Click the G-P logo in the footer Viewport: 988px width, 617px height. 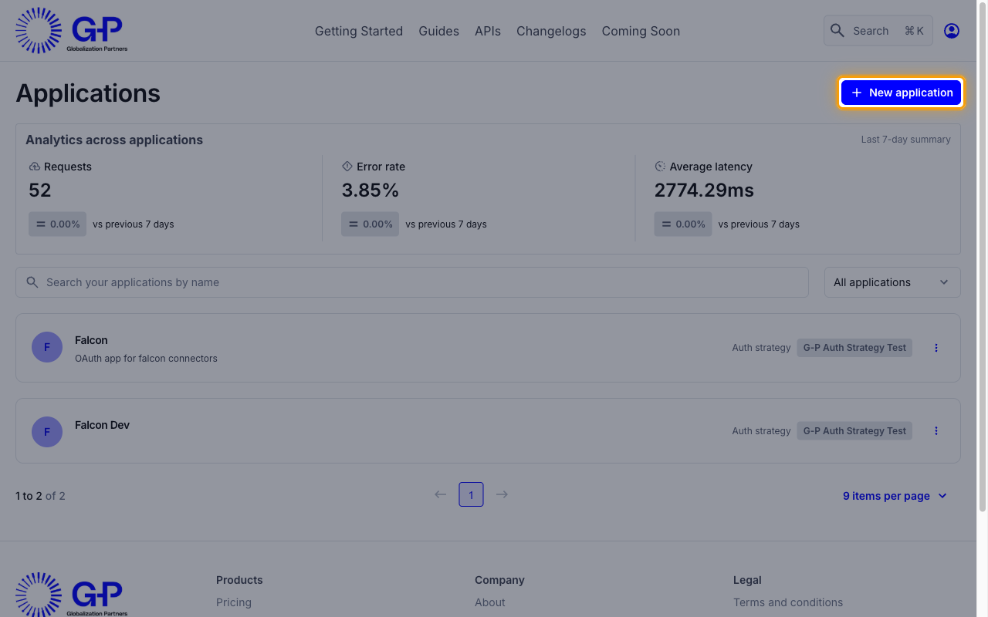71,595
